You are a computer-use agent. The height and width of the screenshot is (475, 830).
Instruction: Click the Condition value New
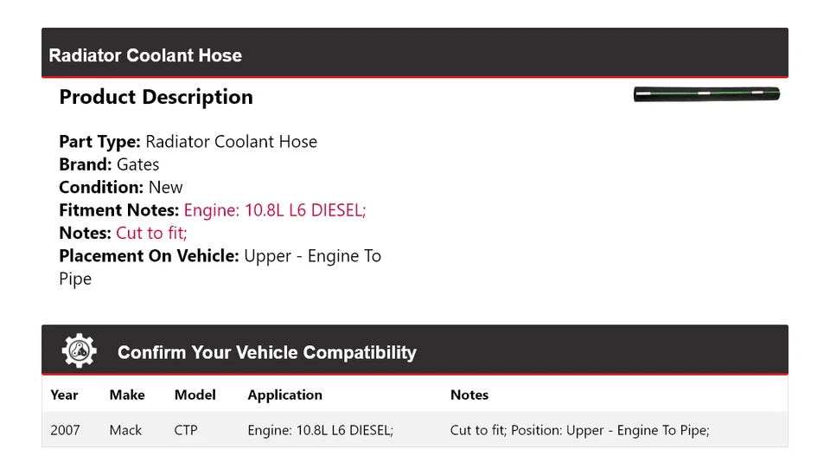coord(165,187)
